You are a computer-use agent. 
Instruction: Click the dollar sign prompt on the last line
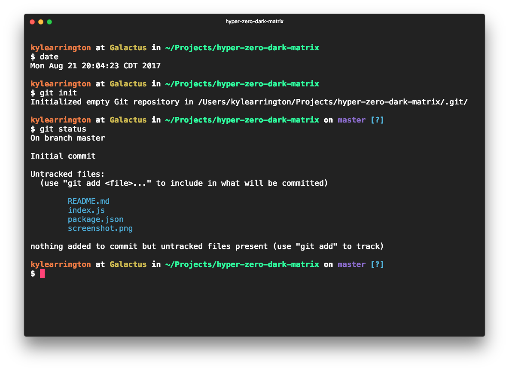click(33, 273)
